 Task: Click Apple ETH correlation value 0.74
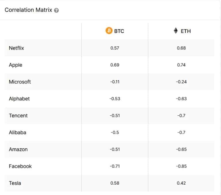[x=181, y=65]
